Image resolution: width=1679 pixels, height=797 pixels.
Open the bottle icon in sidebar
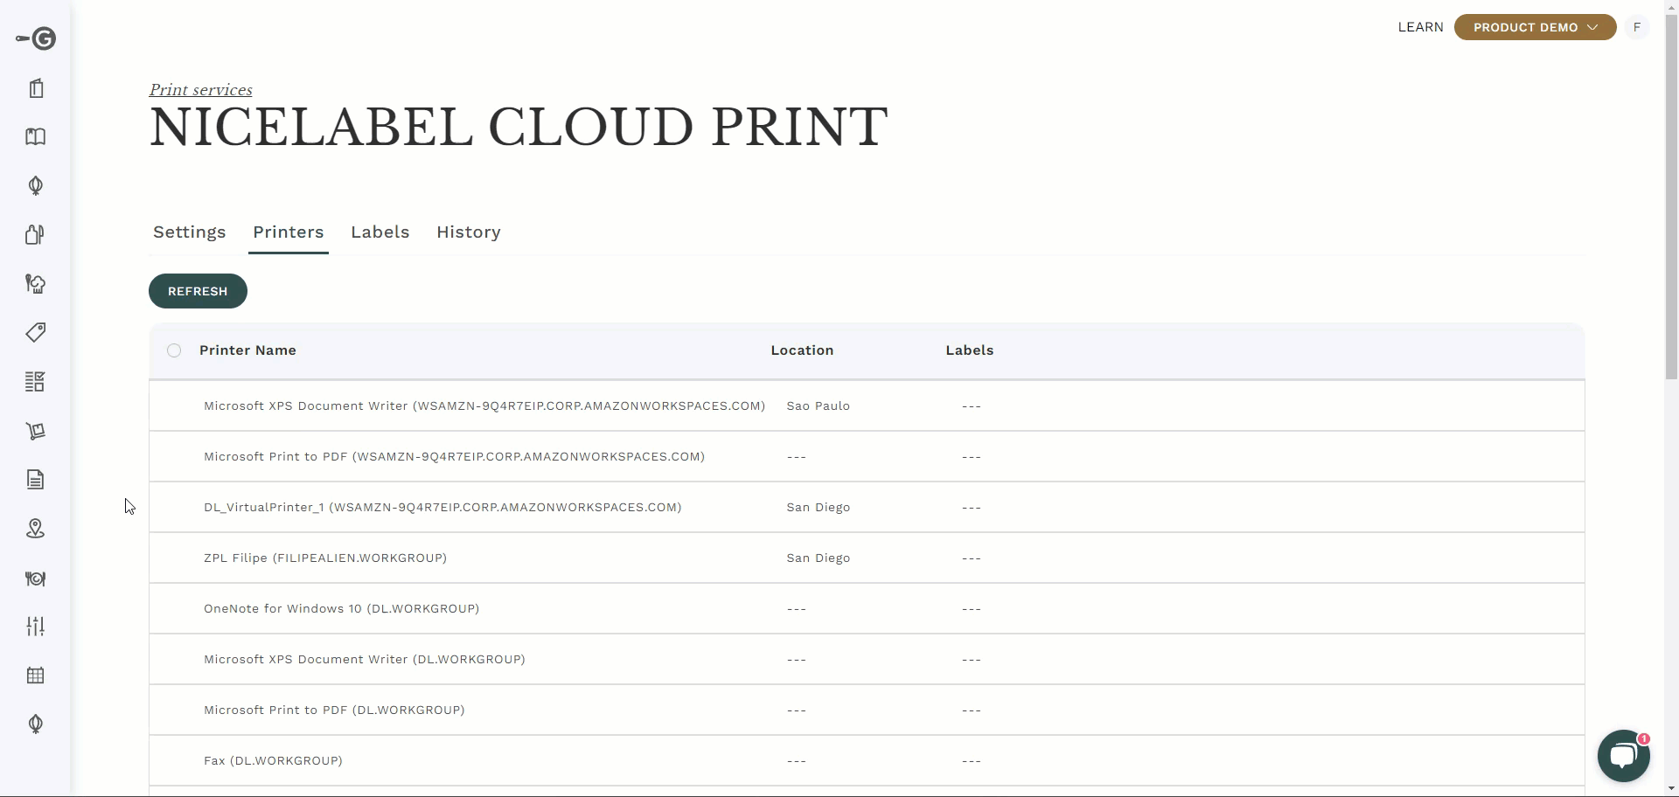35,234
